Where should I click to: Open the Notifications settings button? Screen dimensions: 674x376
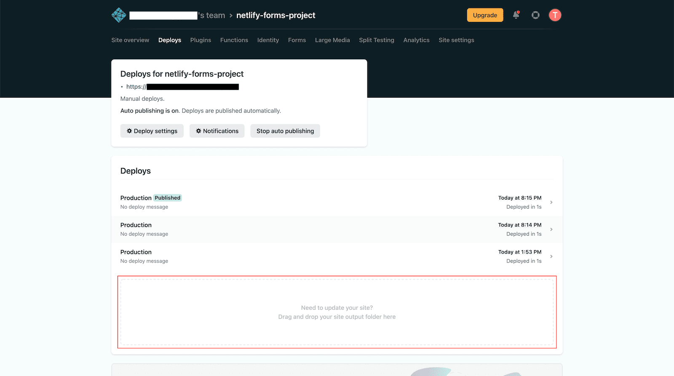point(217,131)
